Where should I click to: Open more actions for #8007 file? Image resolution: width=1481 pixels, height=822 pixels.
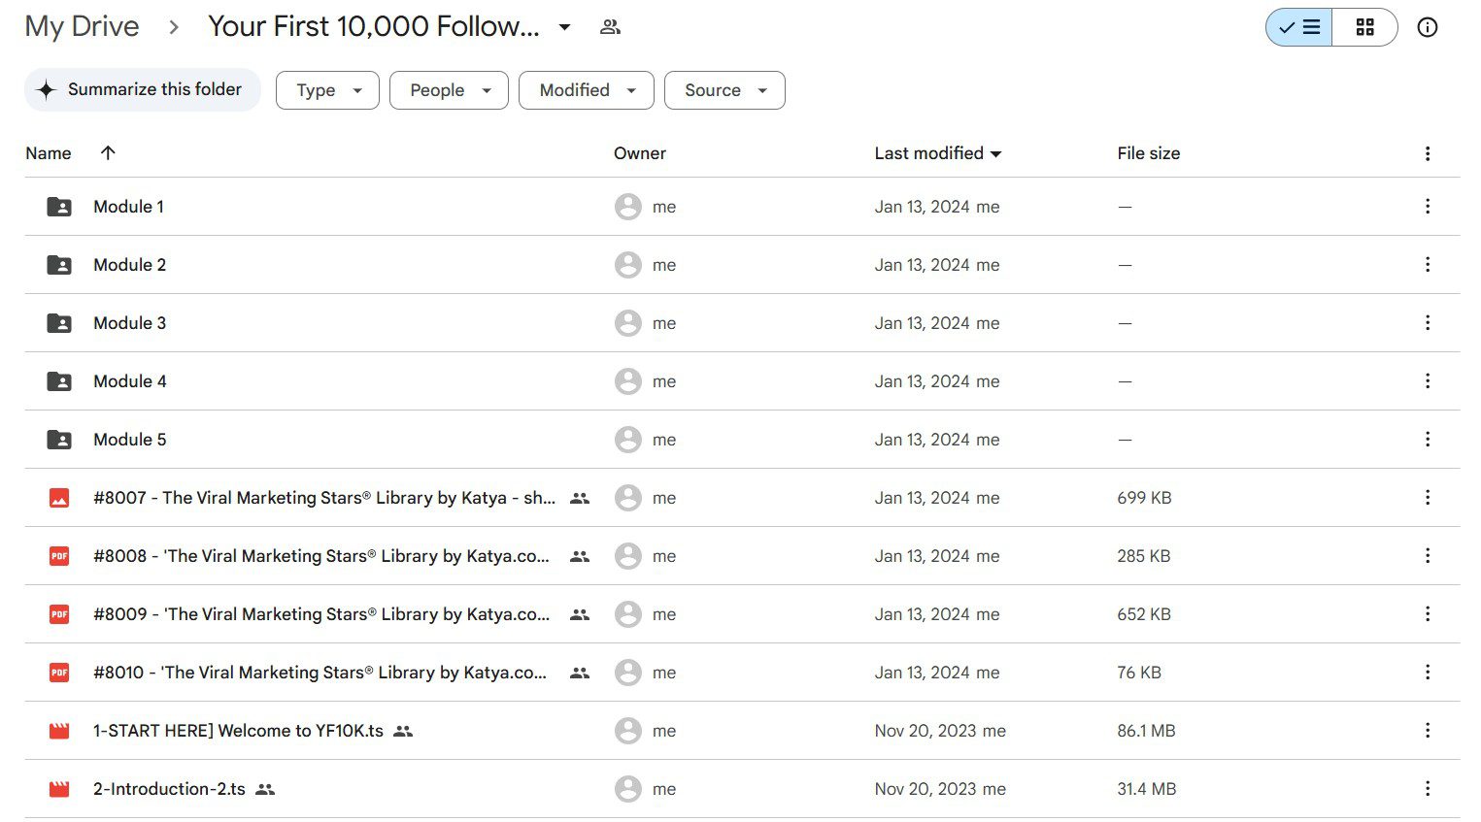(1428, 497)
